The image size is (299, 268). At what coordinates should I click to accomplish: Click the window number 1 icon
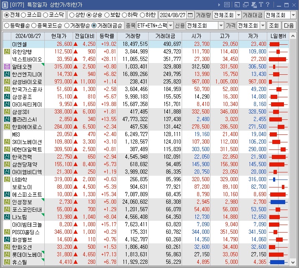tap(5, 5)
